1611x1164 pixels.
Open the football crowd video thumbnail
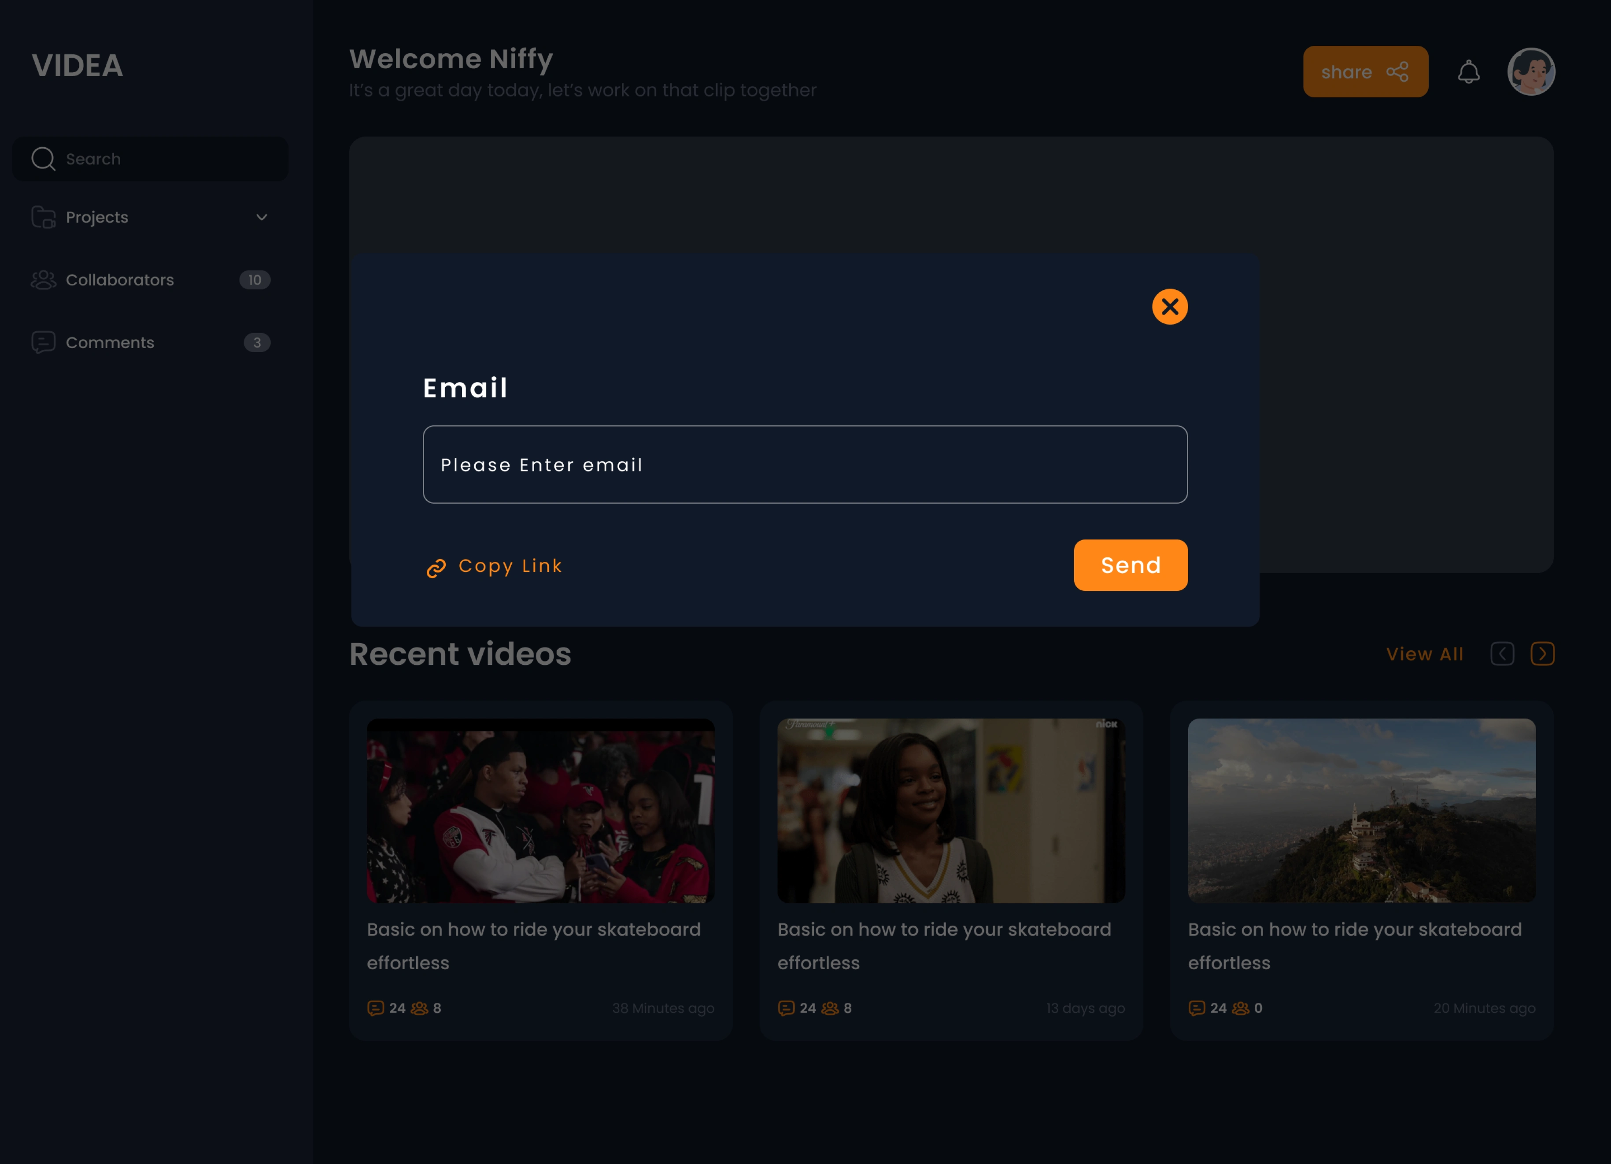(x=540, y=810)
